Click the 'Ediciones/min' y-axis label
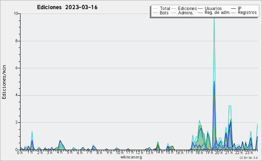 4,82
